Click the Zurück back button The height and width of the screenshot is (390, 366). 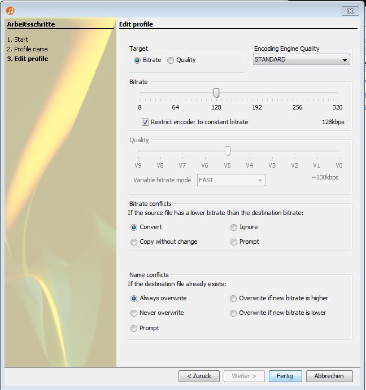(x=199, y=376)
